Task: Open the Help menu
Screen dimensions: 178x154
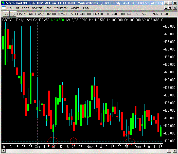Action: tap(86, 8)
